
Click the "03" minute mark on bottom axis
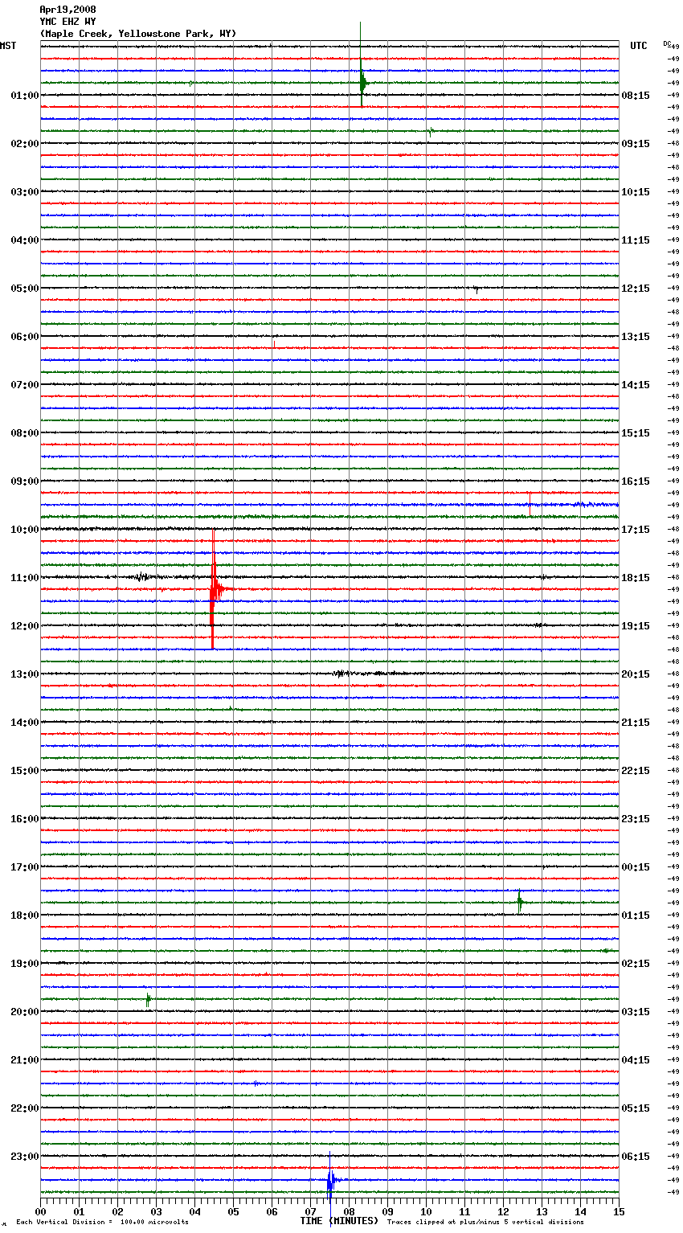[156, 1211]
